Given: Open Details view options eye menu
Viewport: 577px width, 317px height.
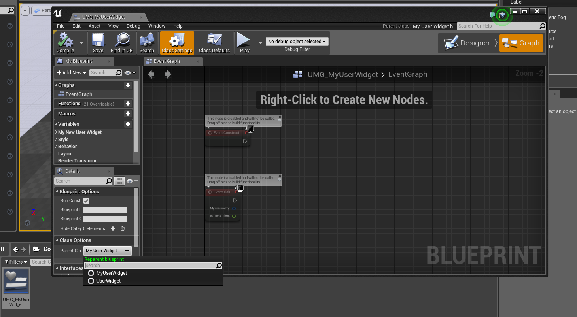Looking at the screenshot, I should 131,181.
